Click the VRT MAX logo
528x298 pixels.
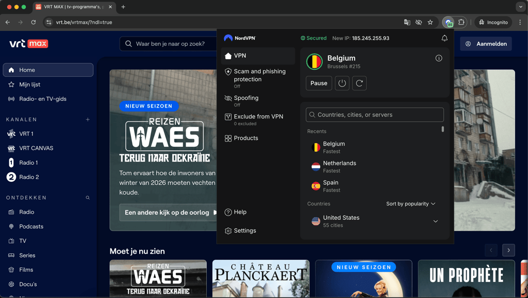click(29, 44)
